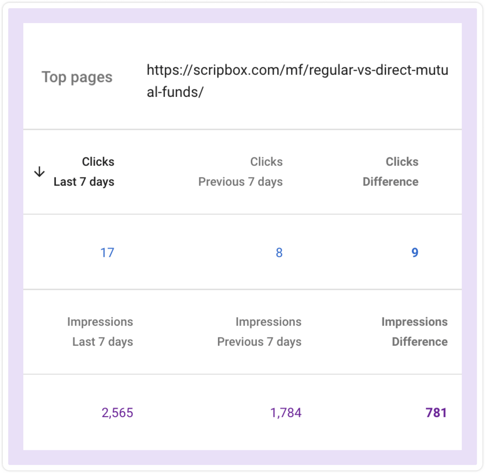Click the clicks value 17
The image size is (485, 473).
pyautogui.click(x=107, y=252)
